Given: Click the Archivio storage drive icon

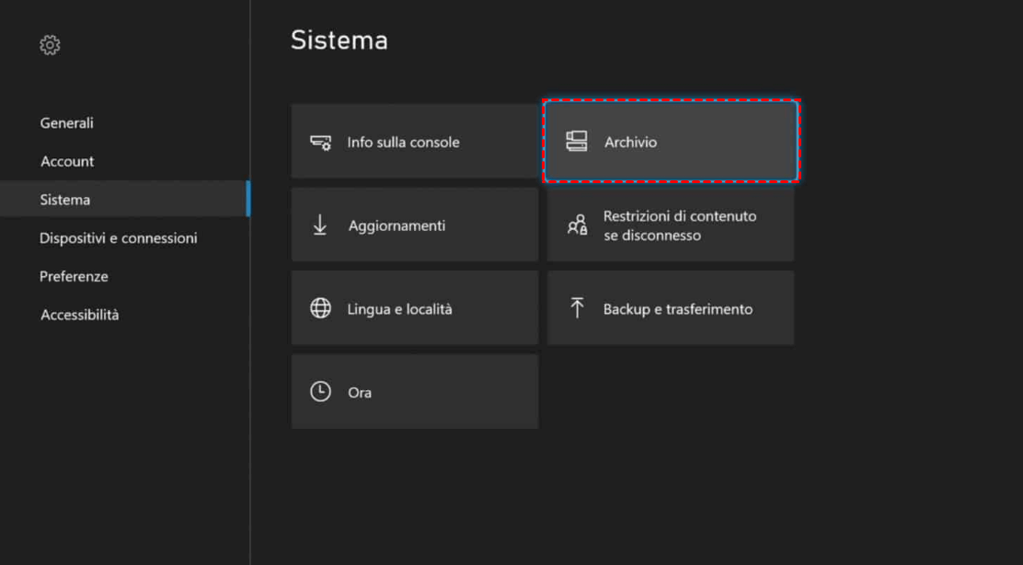Looking at the screenshot, I should [x=577, y=142].
